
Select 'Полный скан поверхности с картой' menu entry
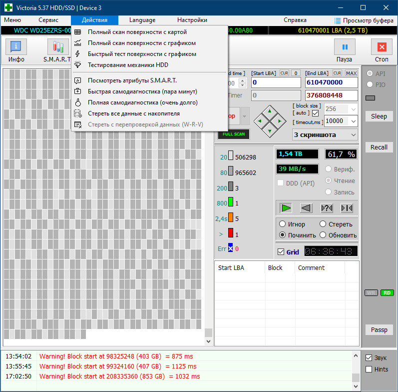137,32
